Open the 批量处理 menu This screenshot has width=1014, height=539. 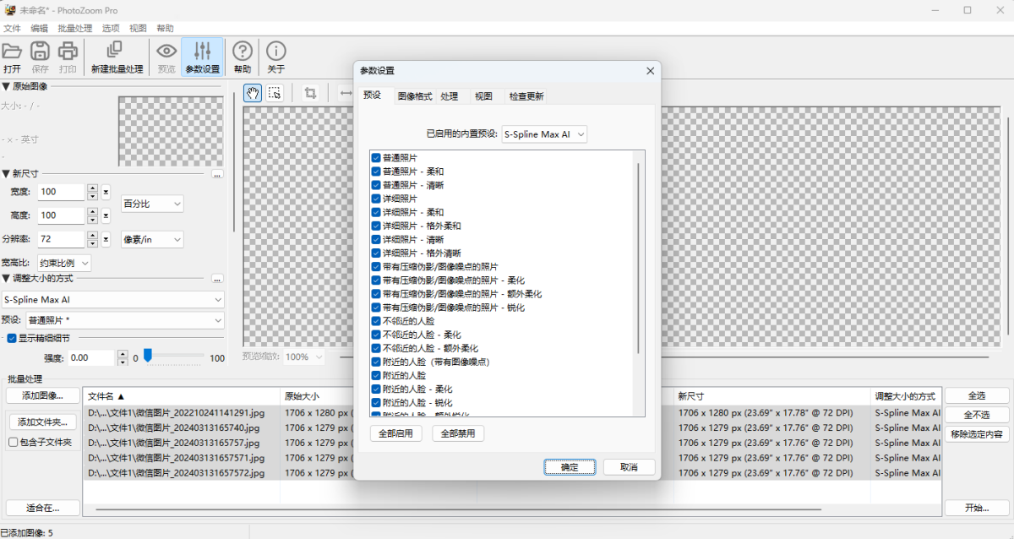[74, 28]
